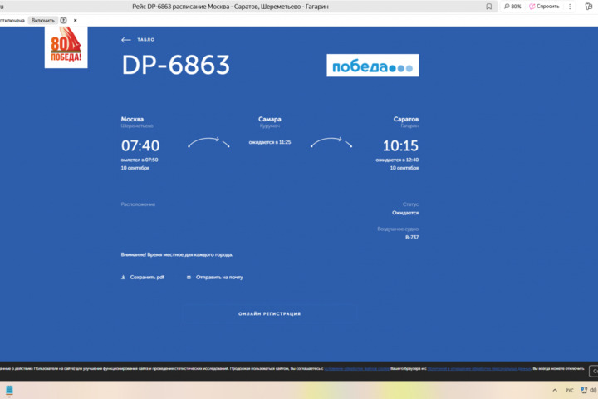Click the Включить button in notification bar
This screenshot has height=399, width=598.
tap(42, 20)
